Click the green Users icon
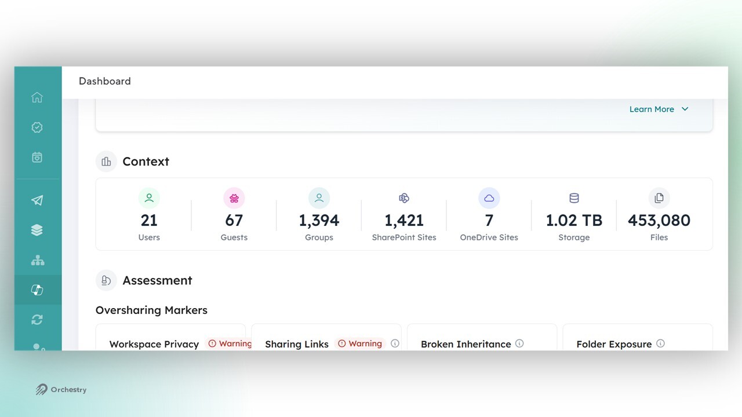This screenshot has width=742, height=417. click(149, 198)
